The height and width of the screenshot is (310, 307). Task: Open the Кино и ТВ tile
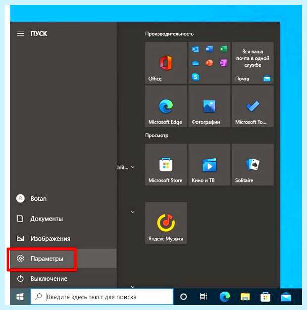coord(209,165)
